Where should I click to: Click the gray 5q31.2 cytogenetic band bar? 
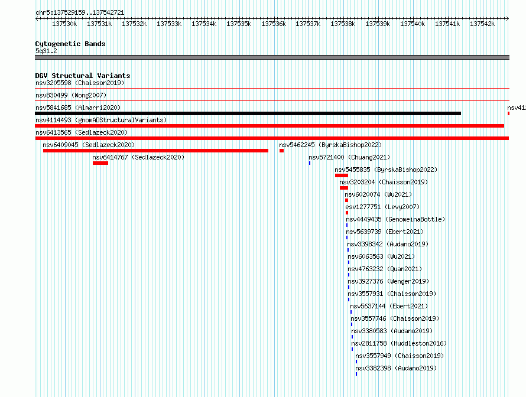pos(272,57)
